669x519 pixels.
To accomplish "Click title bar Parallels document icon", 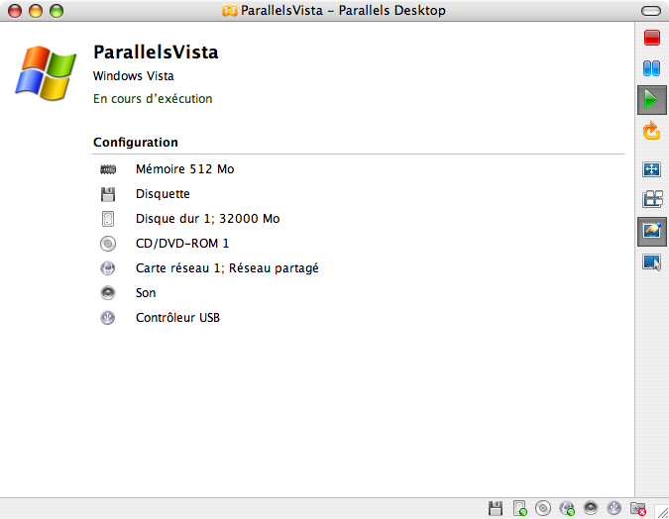I will click(230, 10).
